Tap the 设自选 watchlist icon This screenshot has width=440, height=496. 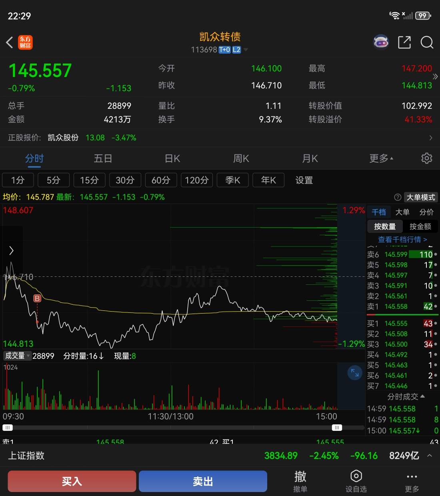(x=356, y=481)
